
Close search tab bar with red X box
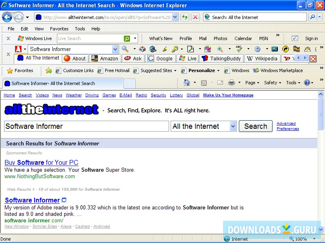[313, 59]
